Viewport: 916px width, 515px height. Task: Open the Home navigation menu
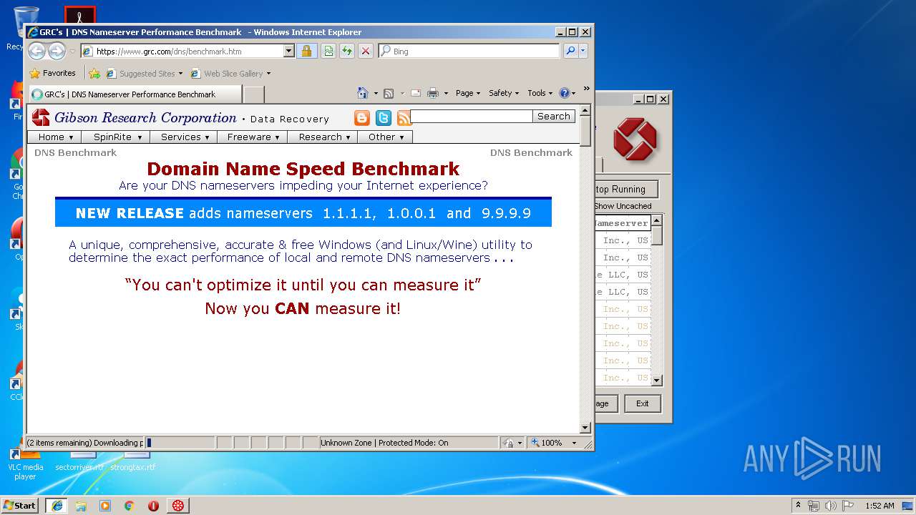(x=56, y=137)
